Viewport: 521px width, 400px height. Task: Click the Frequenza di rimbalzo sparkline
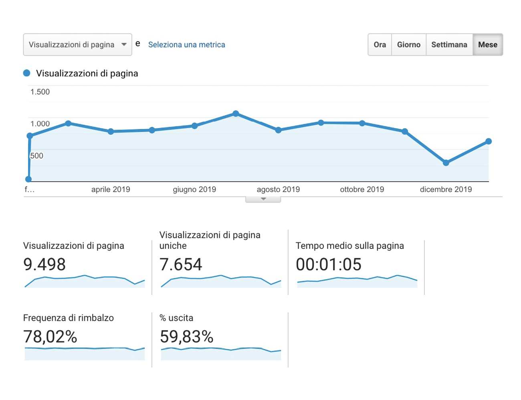click(x=84, y=354)
